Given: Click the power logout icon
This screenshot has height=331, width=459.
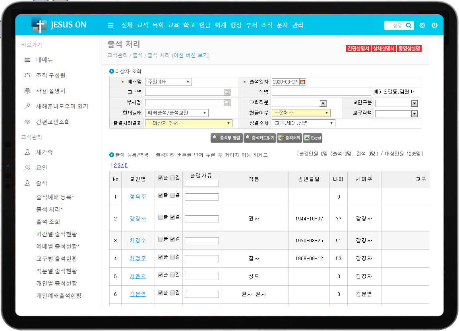Looking at the screenshot, I should point(434,25).
